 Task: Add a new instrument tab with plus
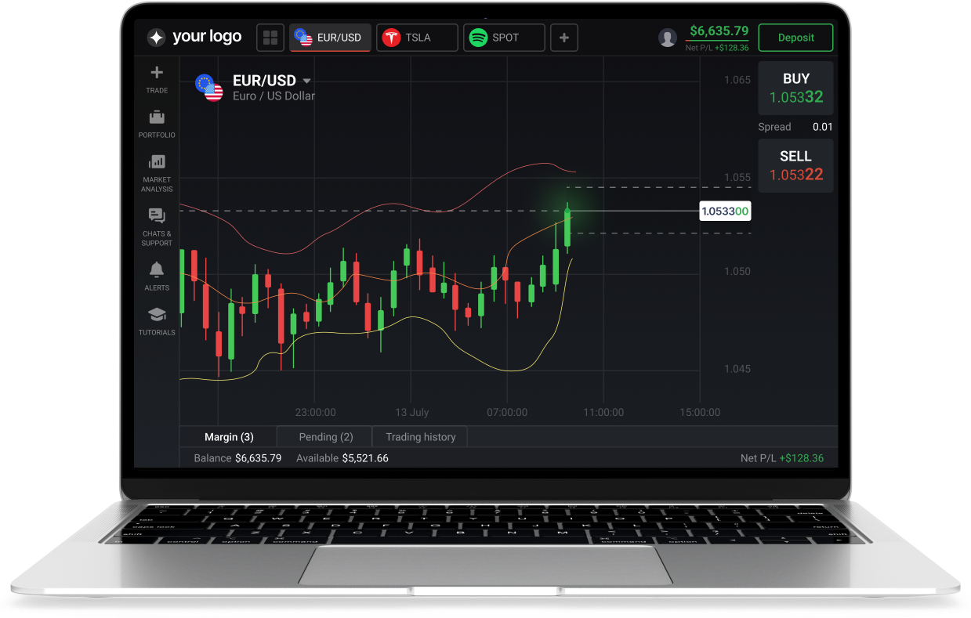564,38
